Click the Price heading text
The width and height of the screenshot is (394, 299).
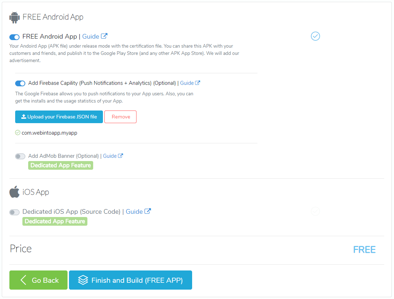pyautogui.click(x=21, y=249)
